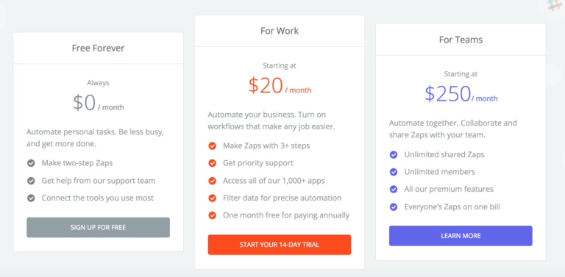Click checkmark beside Access all of our 1,000+ apps

(x=212, y=181)
